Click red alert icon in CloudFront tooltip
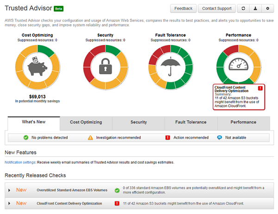This screenshot has width=278, height=214. [x=260, y=88]
